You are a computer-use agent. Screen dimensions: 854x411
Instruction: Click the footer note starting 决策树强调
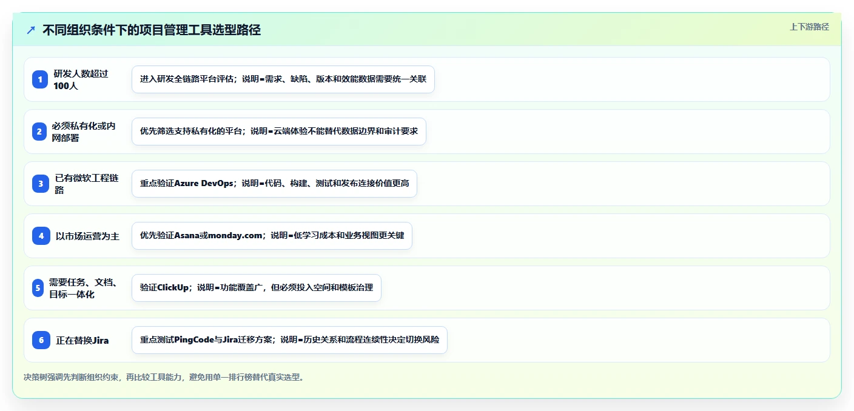pyautogui.click(x=164, y=377)
